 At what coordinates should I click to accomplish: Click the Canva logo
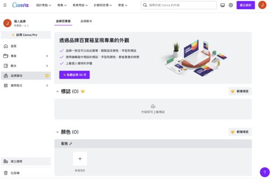click(x=20, y=5)
